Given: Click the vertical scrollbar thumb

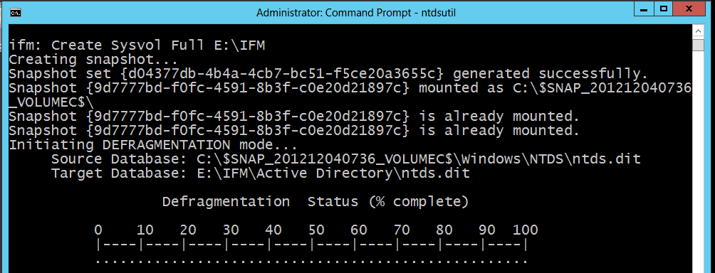Looking at the screenshot, I should (698, 46).
